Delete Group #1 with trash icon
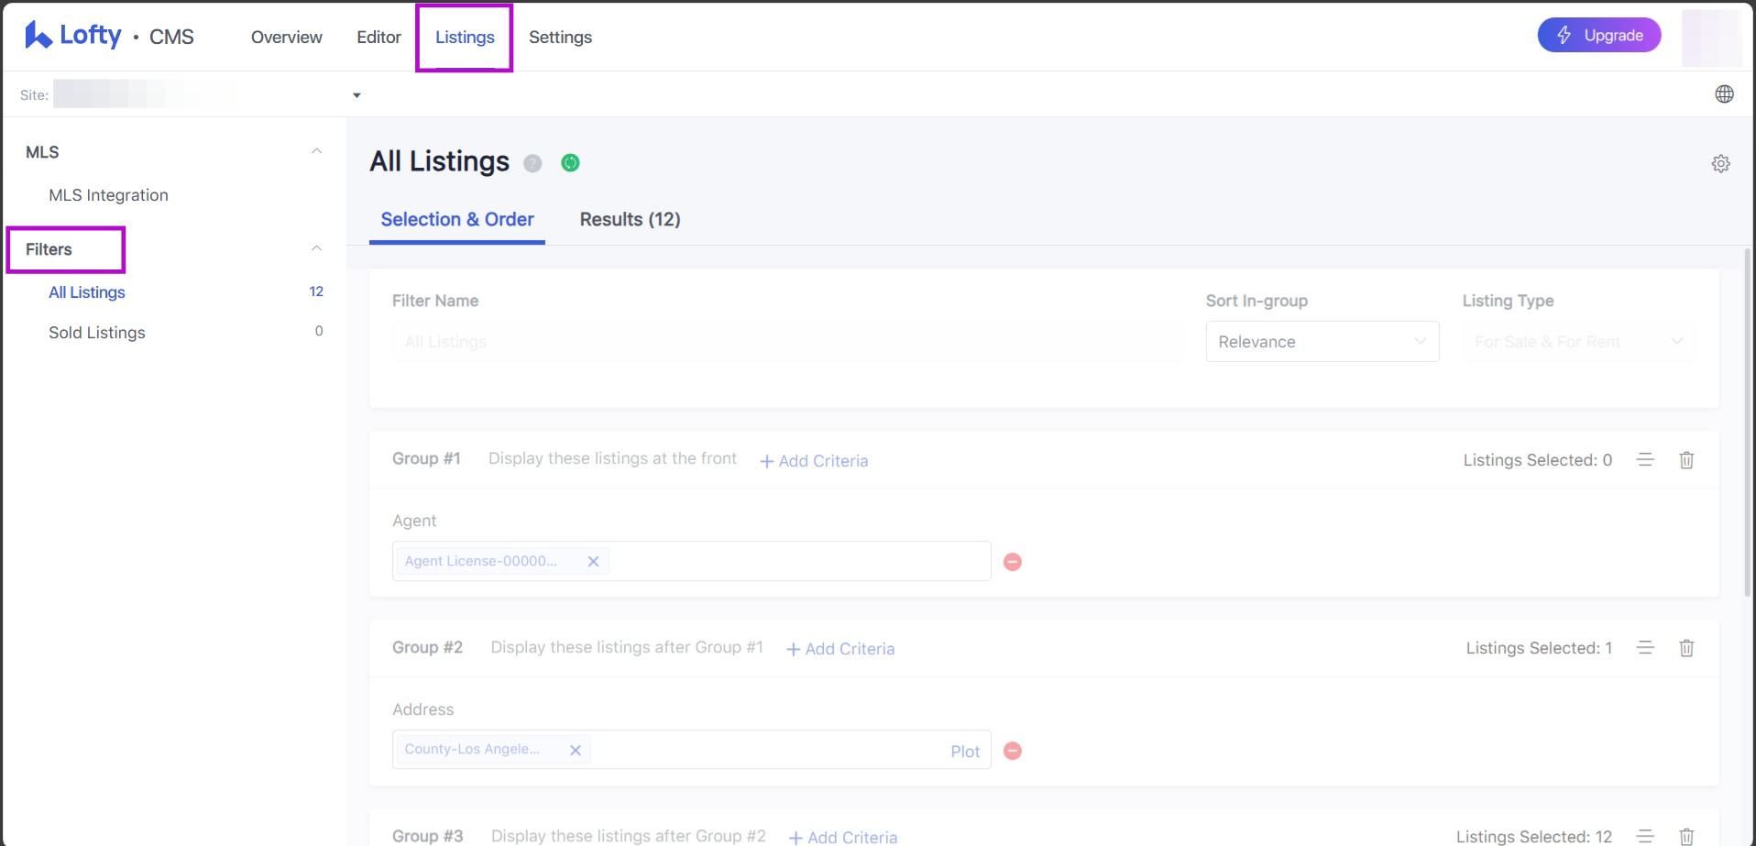Screen dimensions: 1756x846 (1685, 460)
